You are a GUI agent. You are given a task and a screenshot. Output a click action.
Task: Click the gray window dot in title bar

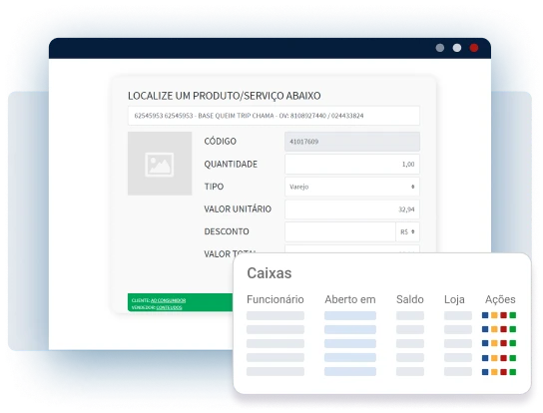point(440,48)
